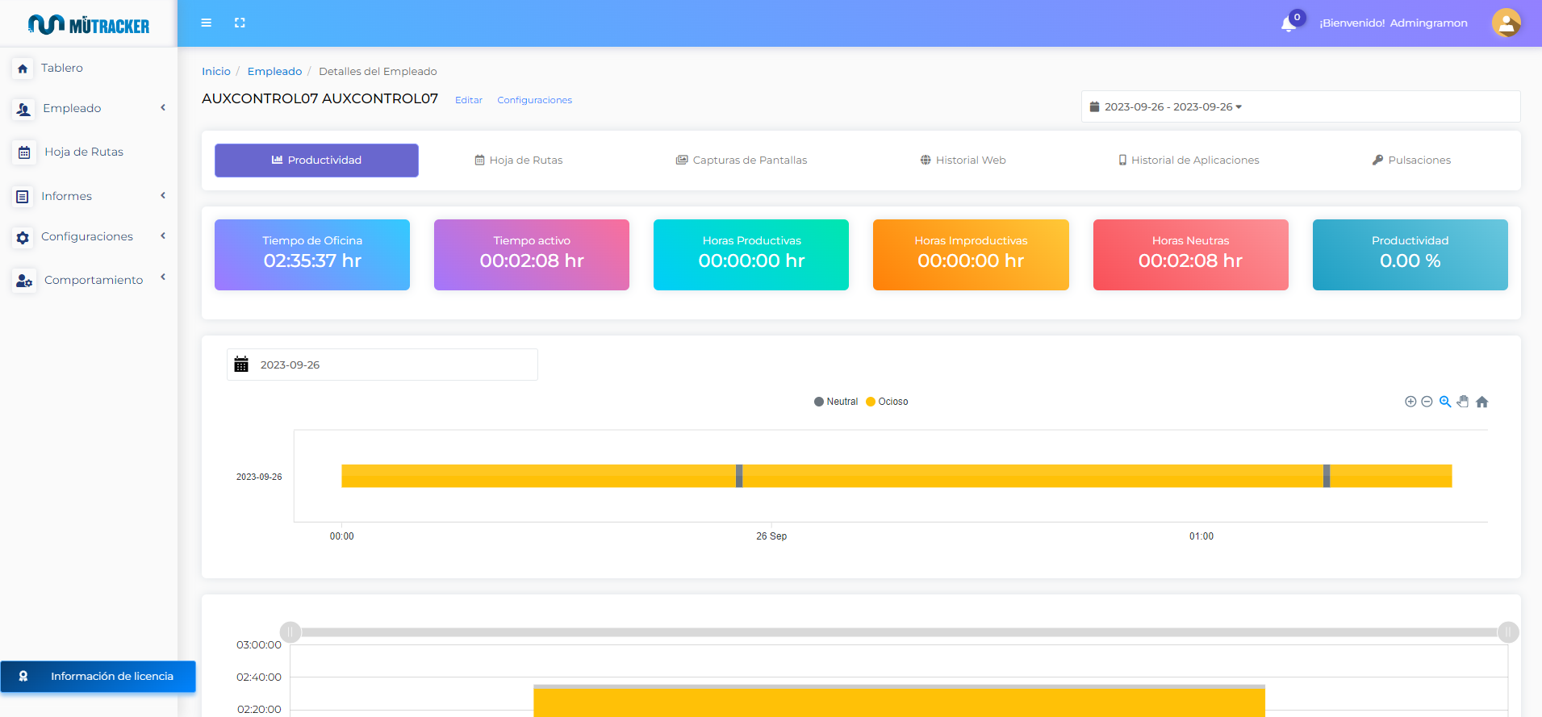This screenshot has height=717, width=1542.
Task: Click the Editar link
Action: pyautogui.click(x=469, y=100)
